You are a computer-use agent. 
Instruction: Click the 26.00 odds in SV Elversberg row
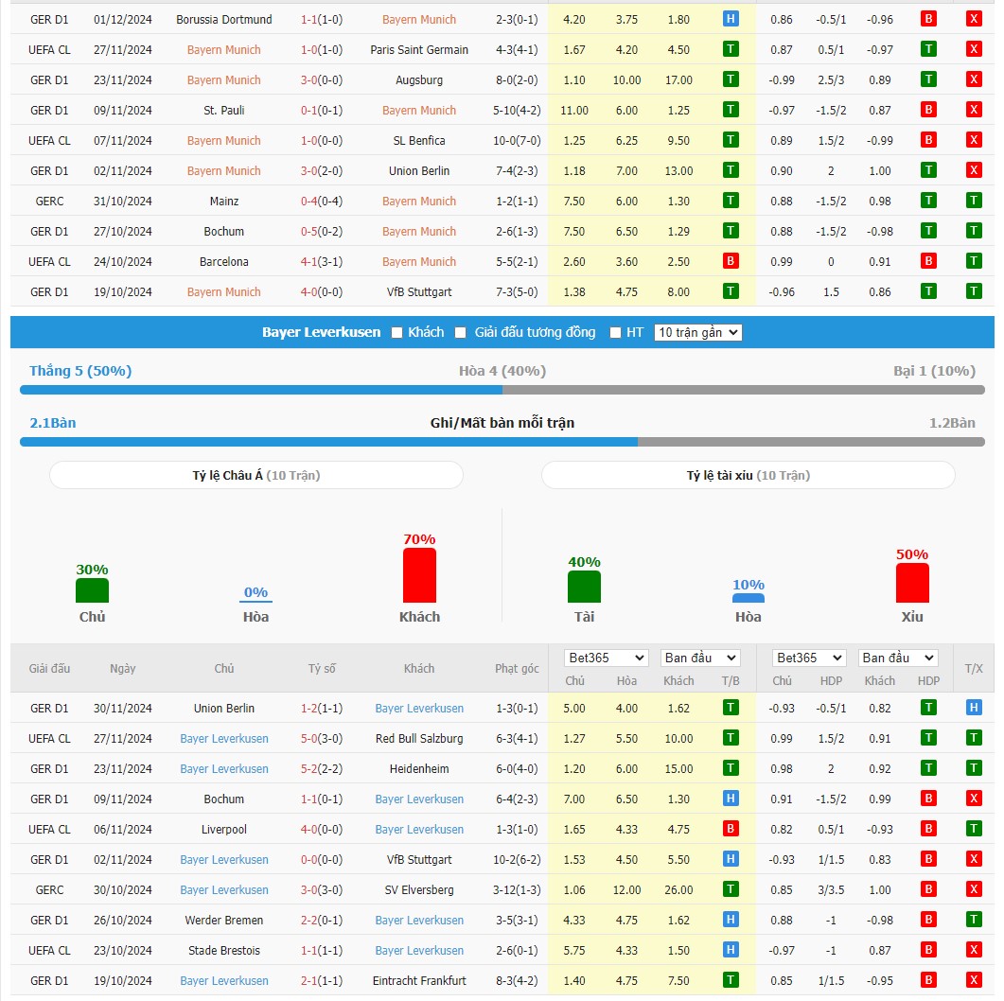tap(678, 890)
